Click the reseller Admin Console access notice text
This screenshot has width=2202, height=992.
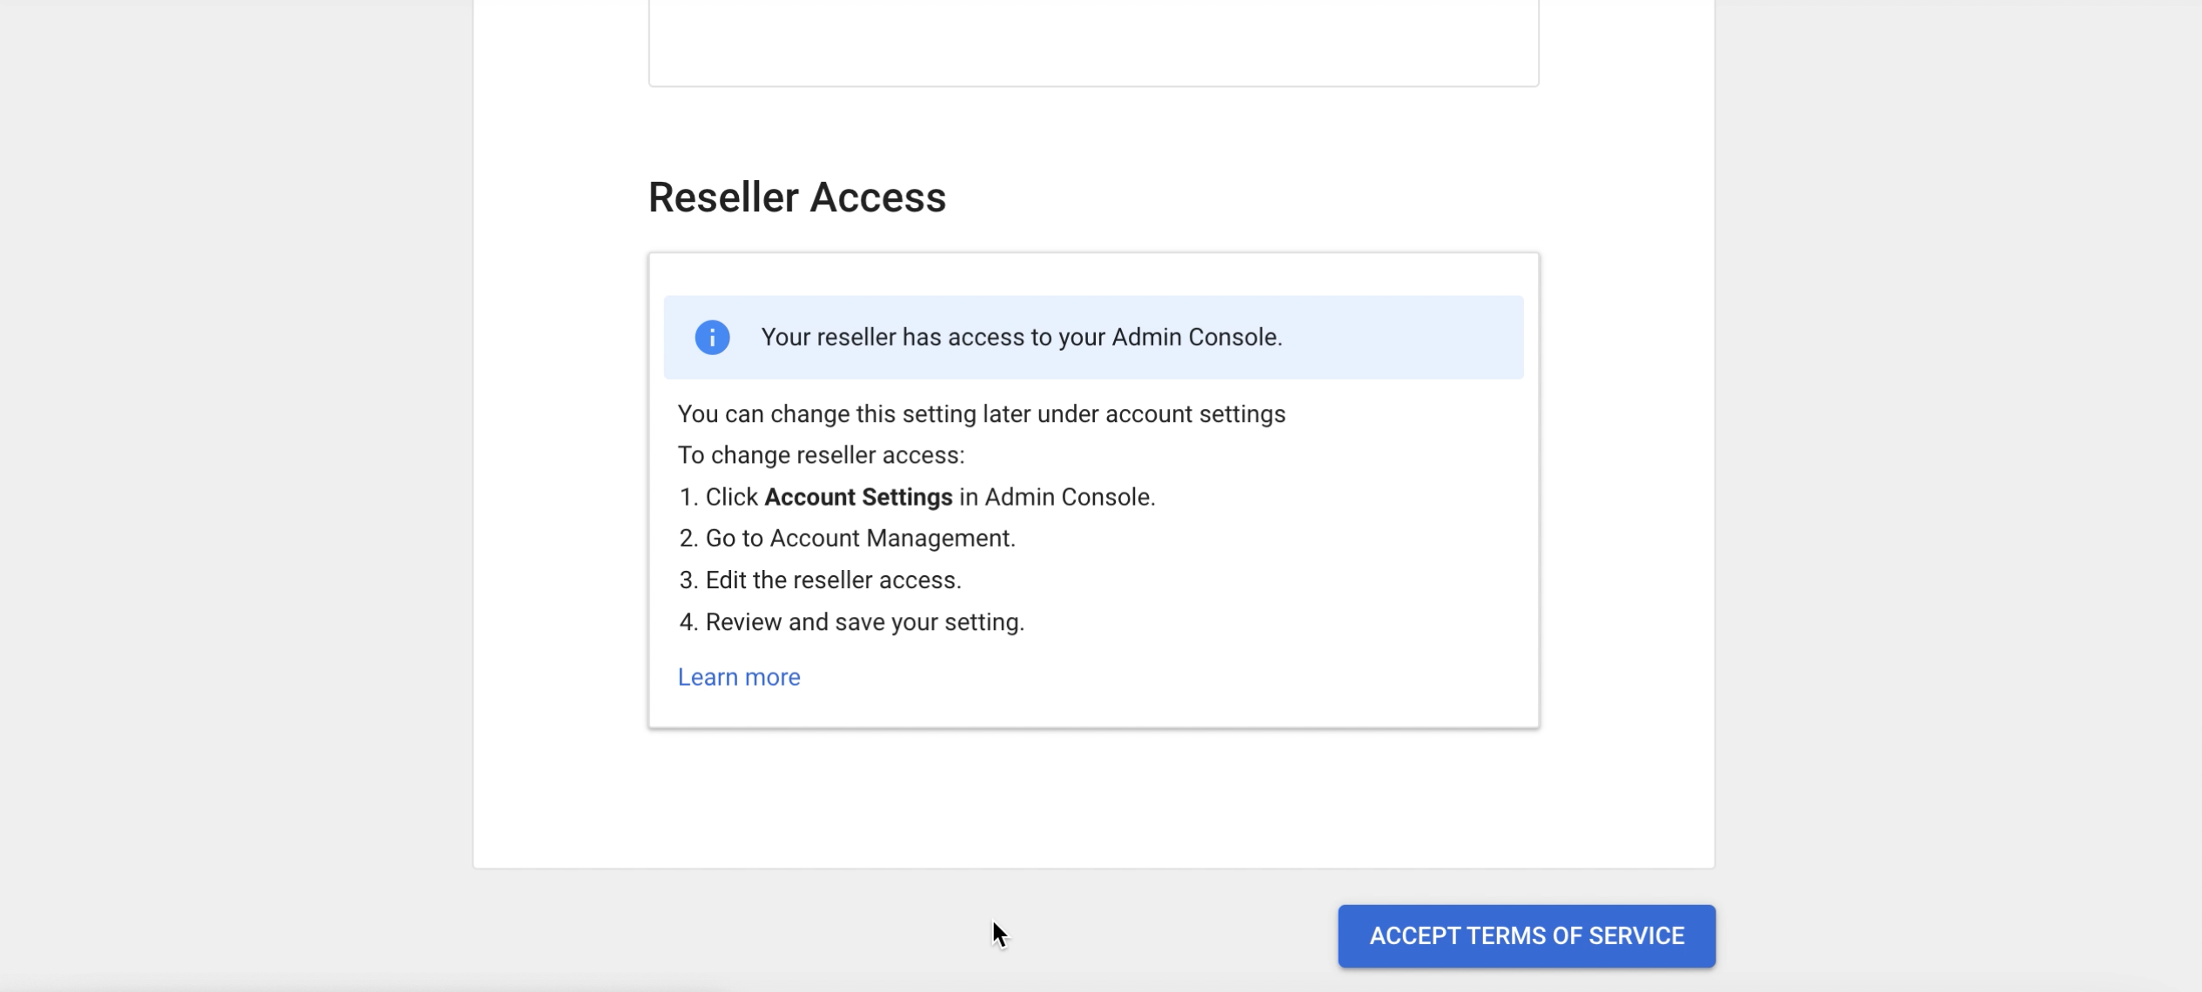pos(1022,337)
